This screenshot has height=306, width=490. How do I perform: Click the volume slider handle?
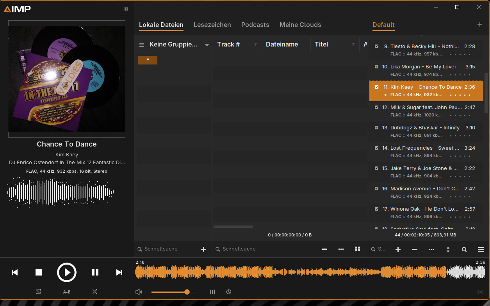click(x=187, y=292)
